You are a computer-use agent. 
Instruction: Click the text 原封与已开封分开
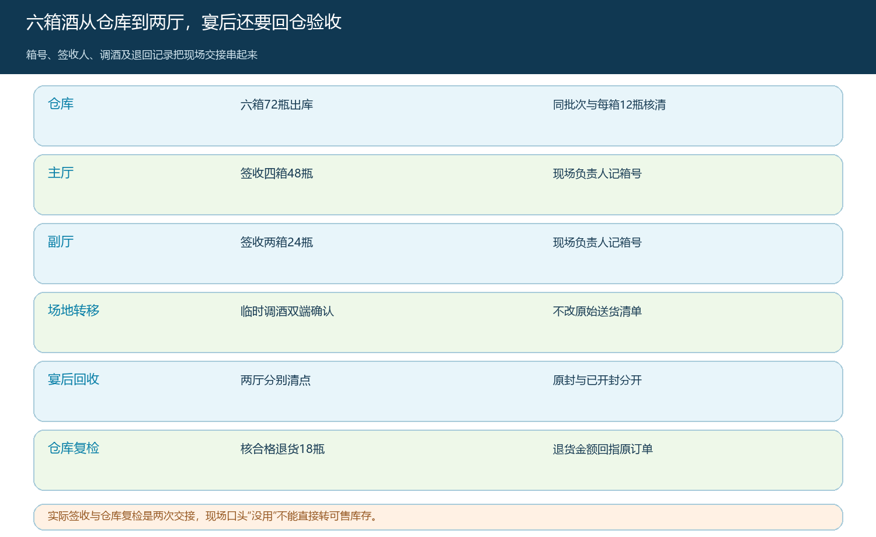[x=597, y=381]
